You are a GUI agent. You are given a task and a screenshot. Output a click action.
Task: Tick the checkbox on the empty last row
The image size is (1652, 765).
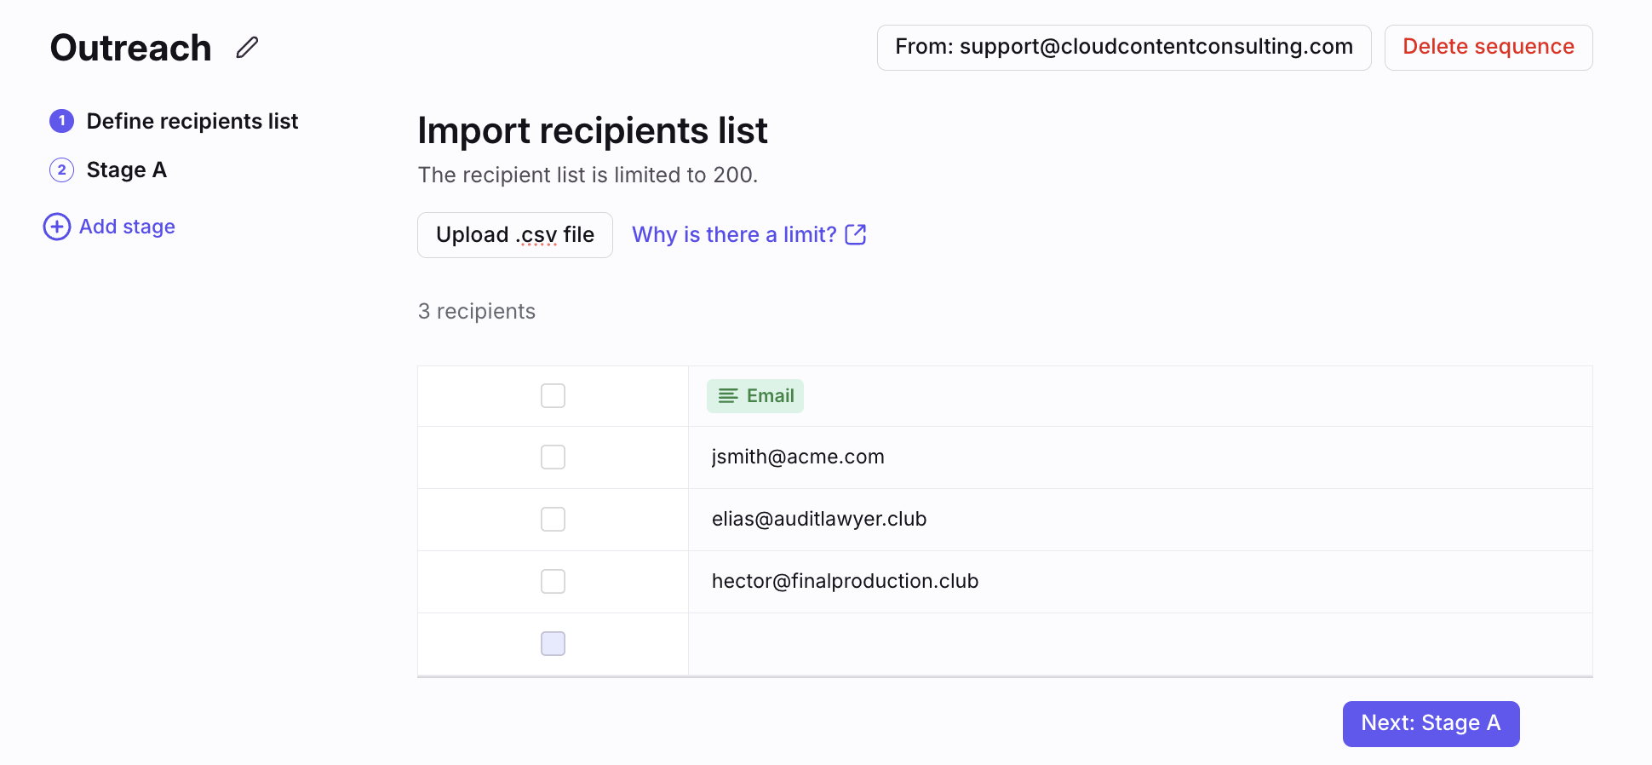(x=554, y=644)
